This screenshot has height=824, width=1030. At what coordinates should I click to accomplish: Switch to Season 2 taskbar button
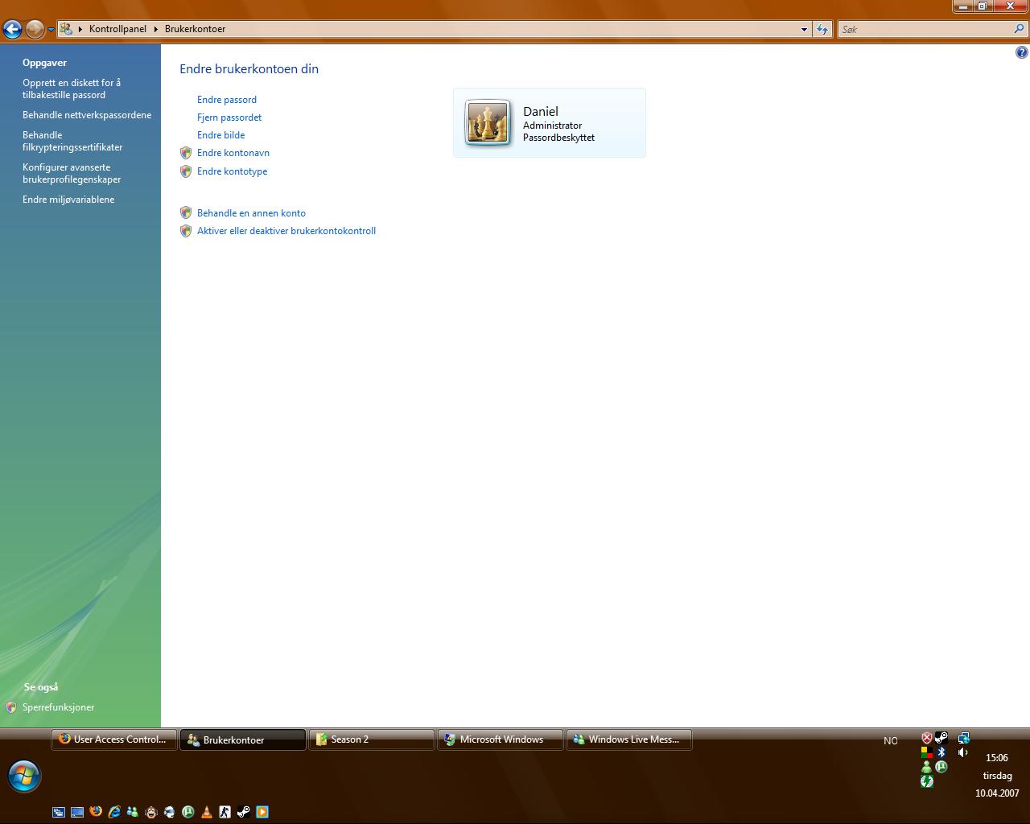372,740
